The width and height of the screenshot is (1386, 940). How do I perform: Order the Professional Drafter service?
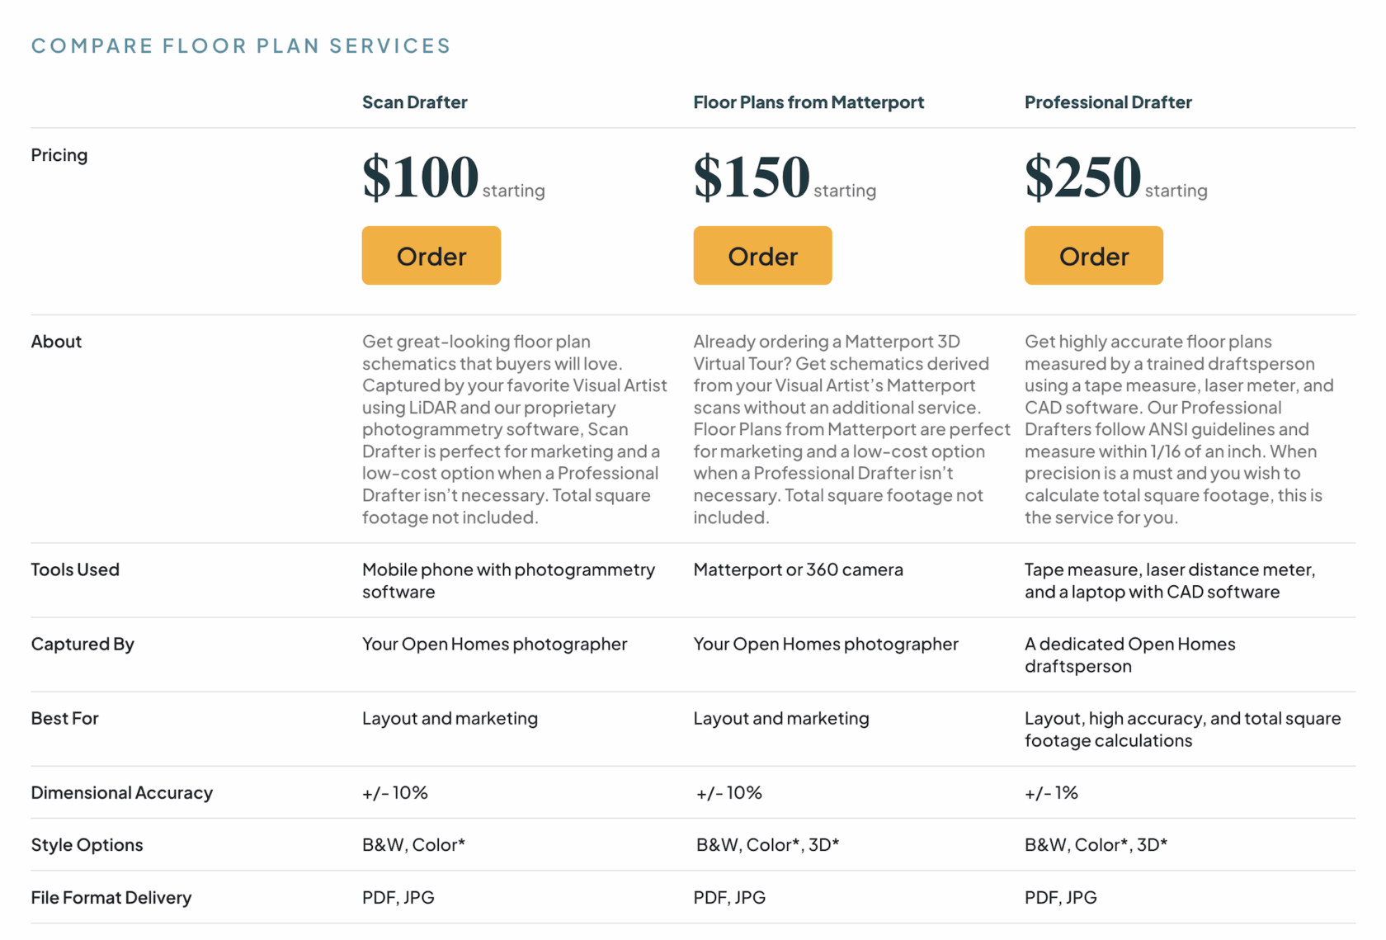[x=1093, y=256]
